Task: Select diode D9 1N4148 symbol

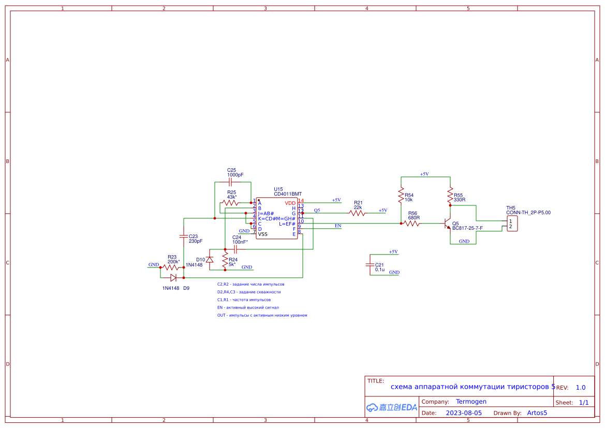Action: pos(172,278)
